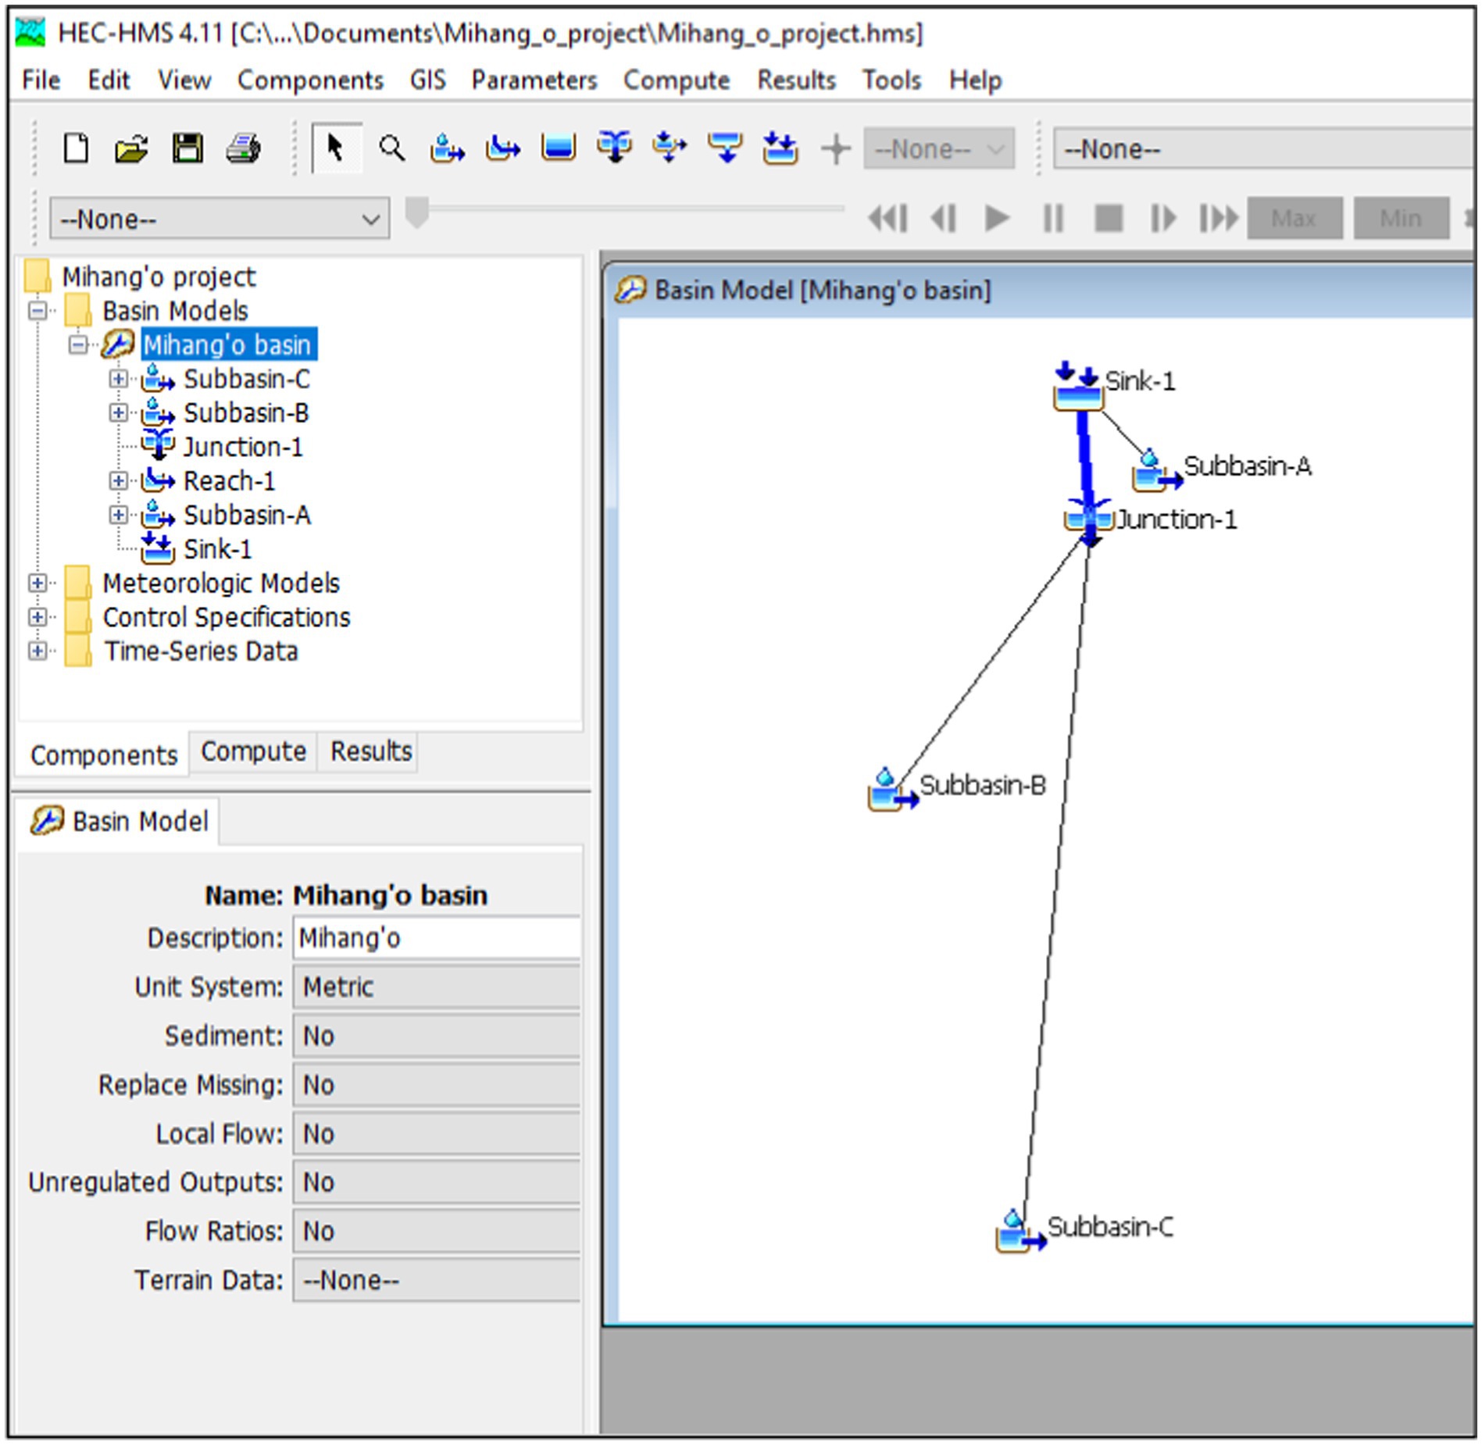The width and height of the screenshot is (1482, 1445).
Task: Collapse the Mihang'o basin node
Action: click(x=77, y=345)
